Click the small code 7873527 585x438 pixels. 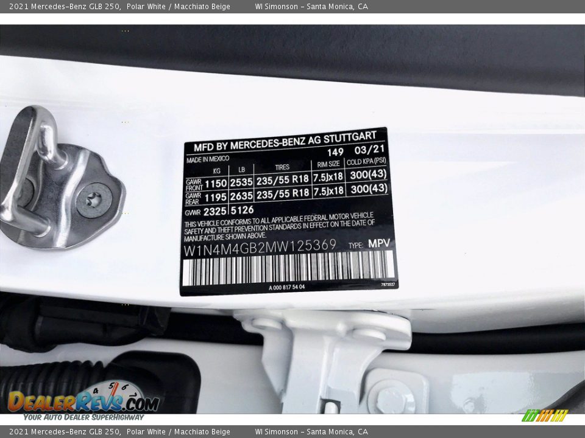(x=388, y=285)
